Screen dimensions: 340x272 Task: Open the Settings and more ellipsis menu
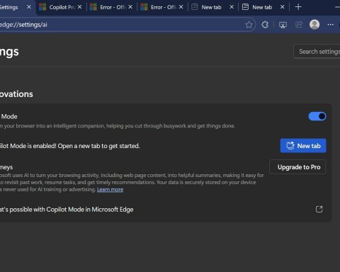tap(331, 25)
